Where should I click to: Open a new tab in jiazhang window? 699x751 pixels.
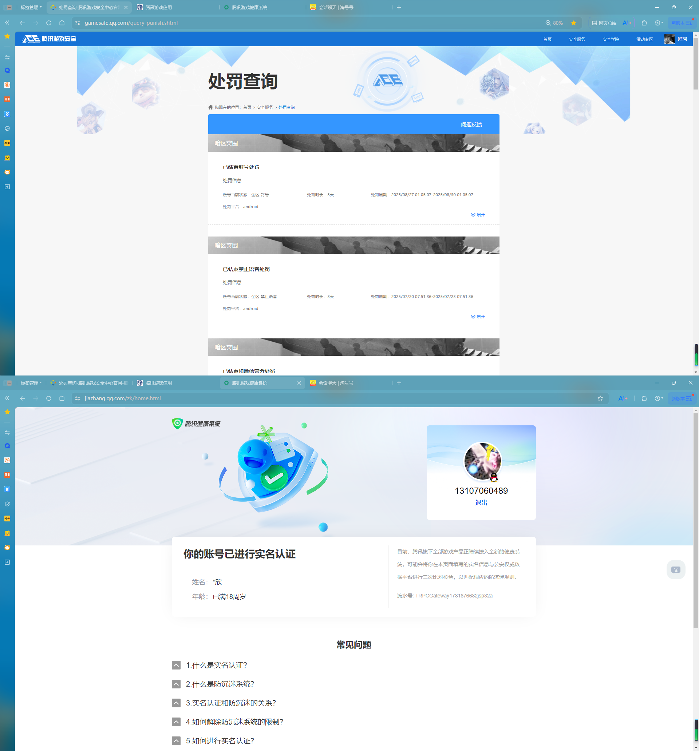click(x=399, y=383)
